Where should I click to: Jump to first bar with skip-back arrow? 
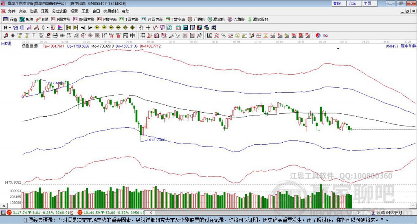[x=69, y=28]
